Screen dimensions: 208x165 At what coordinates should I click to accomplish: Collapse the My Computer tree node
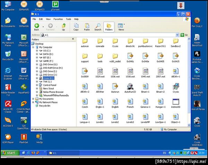pos(33,47)
